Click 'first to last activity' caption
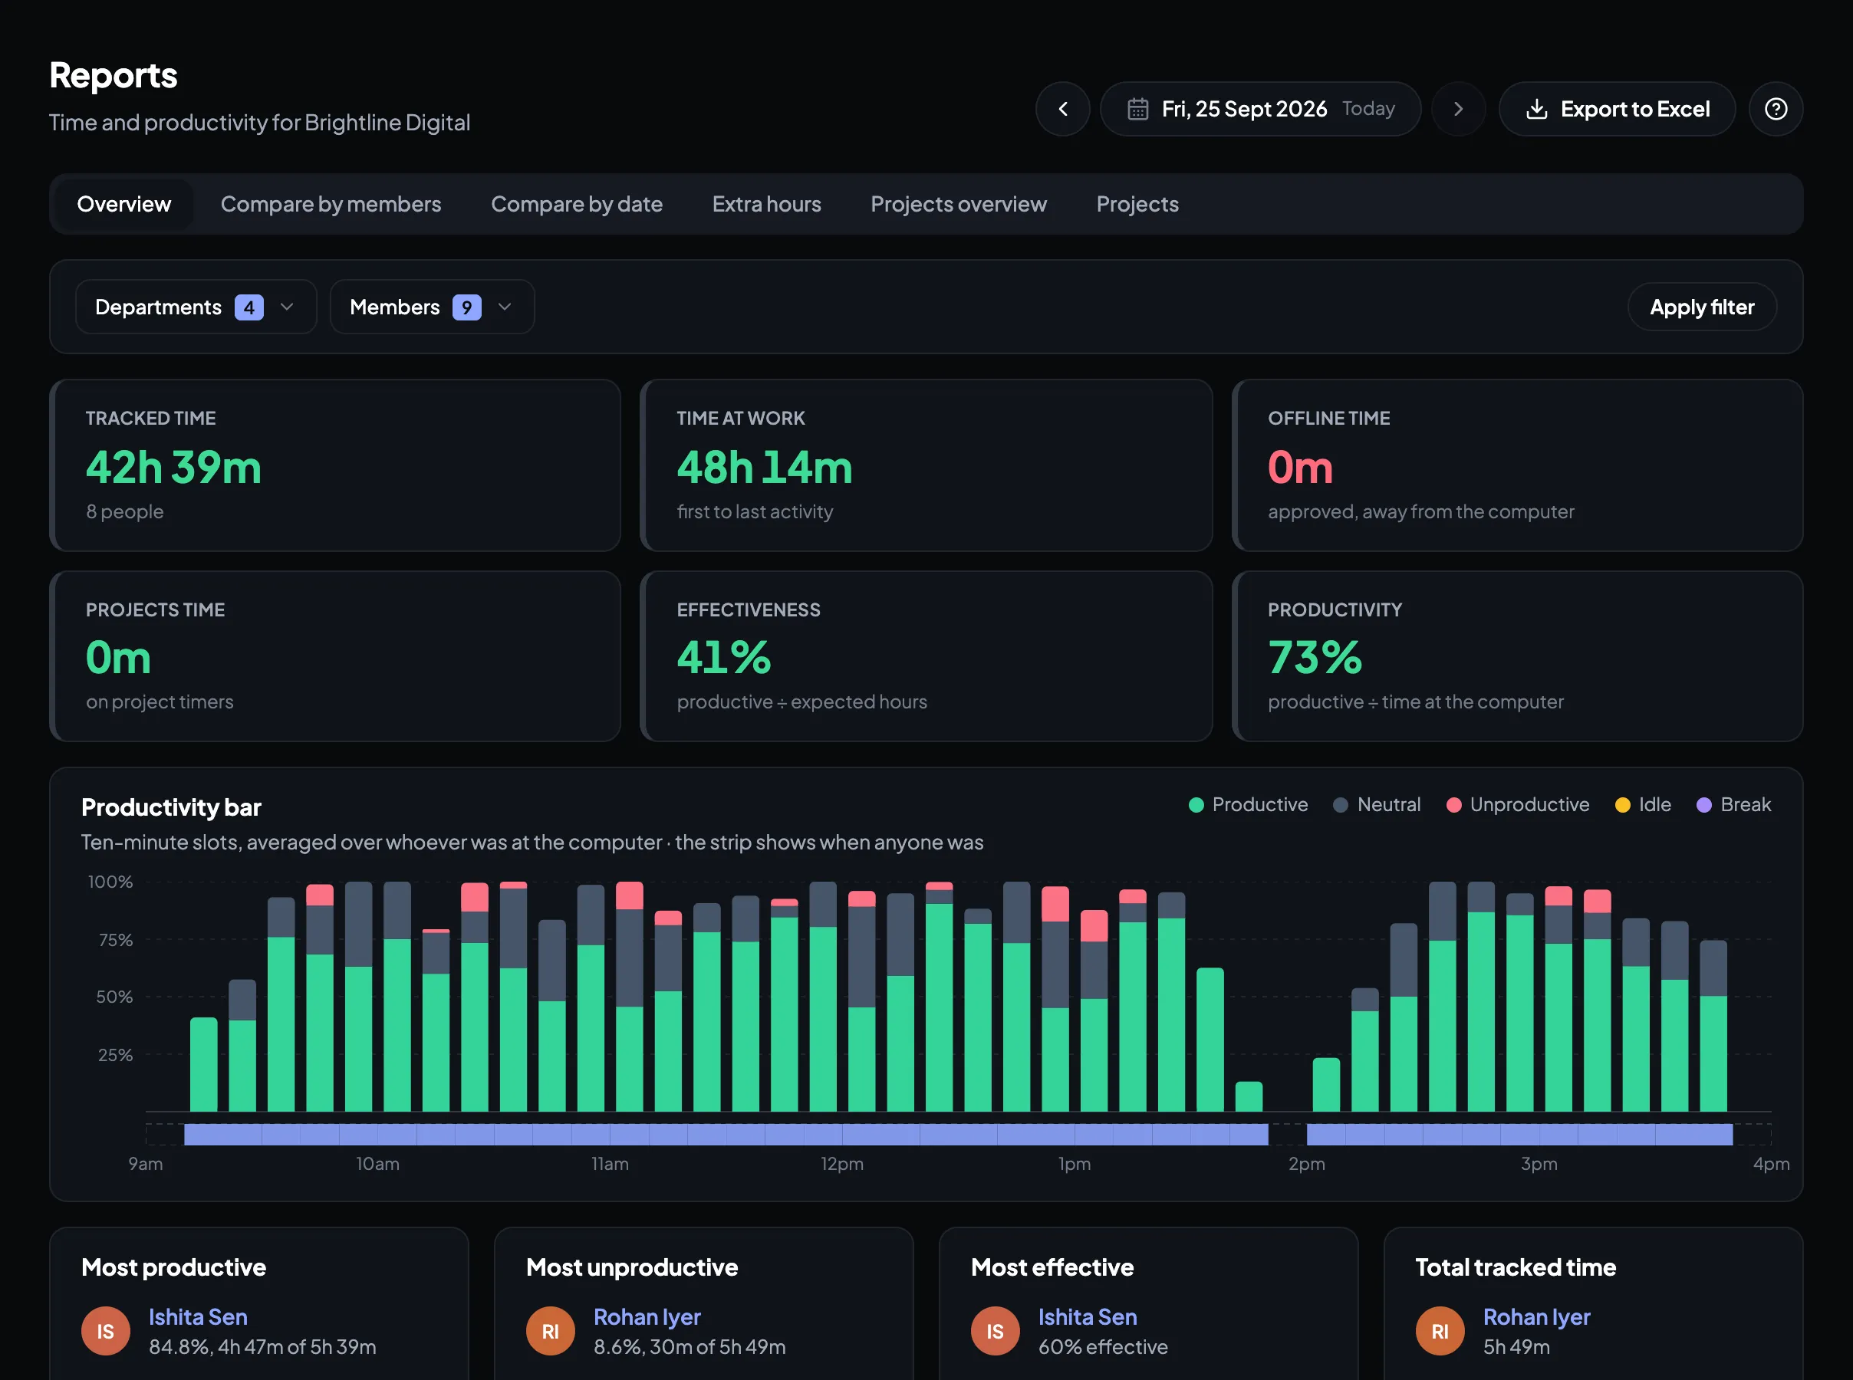The width and height of the screenshot is (1853, 1380). pyautogui.click(x=755, y=511)
